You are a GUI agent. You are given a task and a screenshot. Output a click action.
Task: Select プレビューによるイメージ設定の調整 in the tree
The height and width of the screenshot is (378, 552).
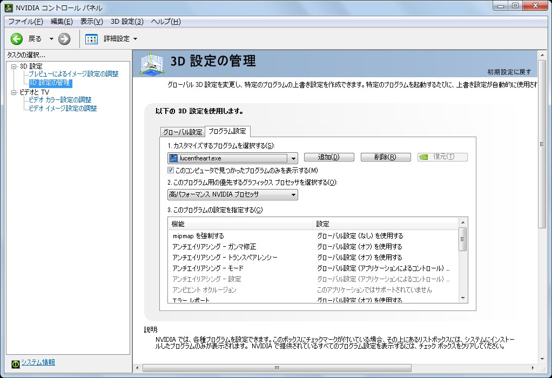coord(73,74)
